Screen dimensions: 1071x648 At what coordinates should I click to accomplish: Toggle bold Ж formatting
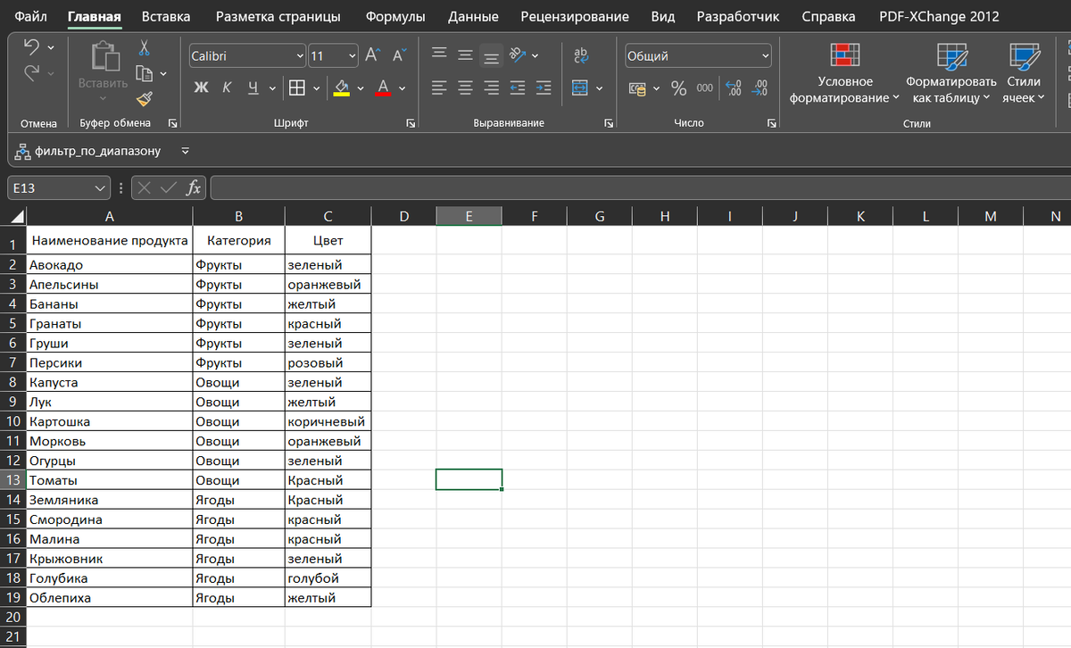click(x=201, y=87)
